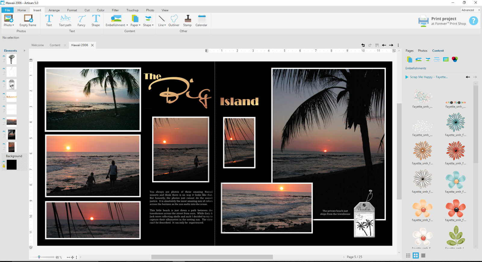Open the Filter ribbon tab

pos(115,10)
